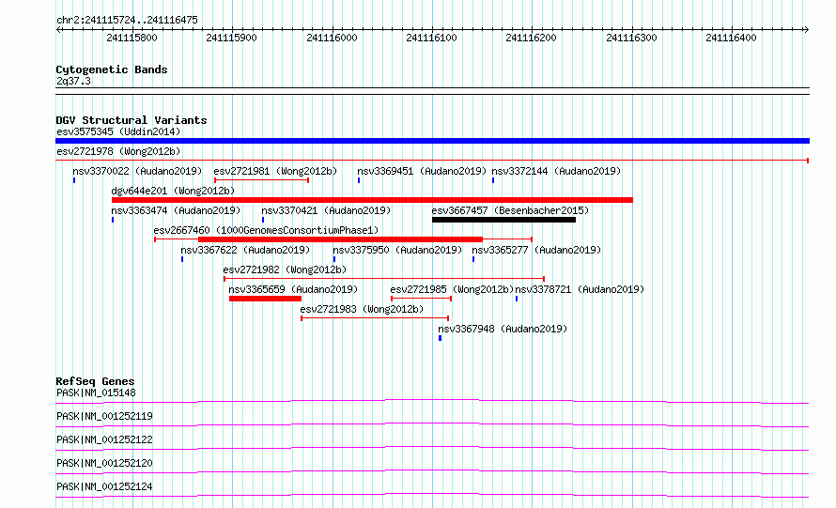The height and width of the screenshot is (508, 836).
Task: Click nsv3375950 blue variant marker
Action: click(x=334, y=259)
